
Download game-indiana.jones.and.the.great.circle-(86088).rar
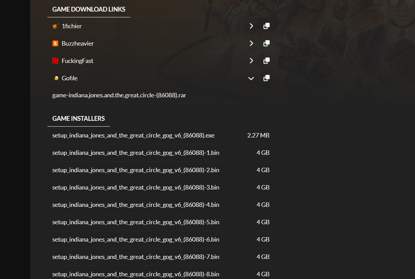(x=119, y=95)
